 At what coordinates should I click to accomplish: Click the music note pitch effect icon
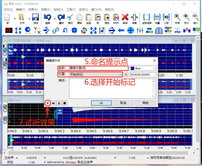pyautogui.click(x=102, y=31)
